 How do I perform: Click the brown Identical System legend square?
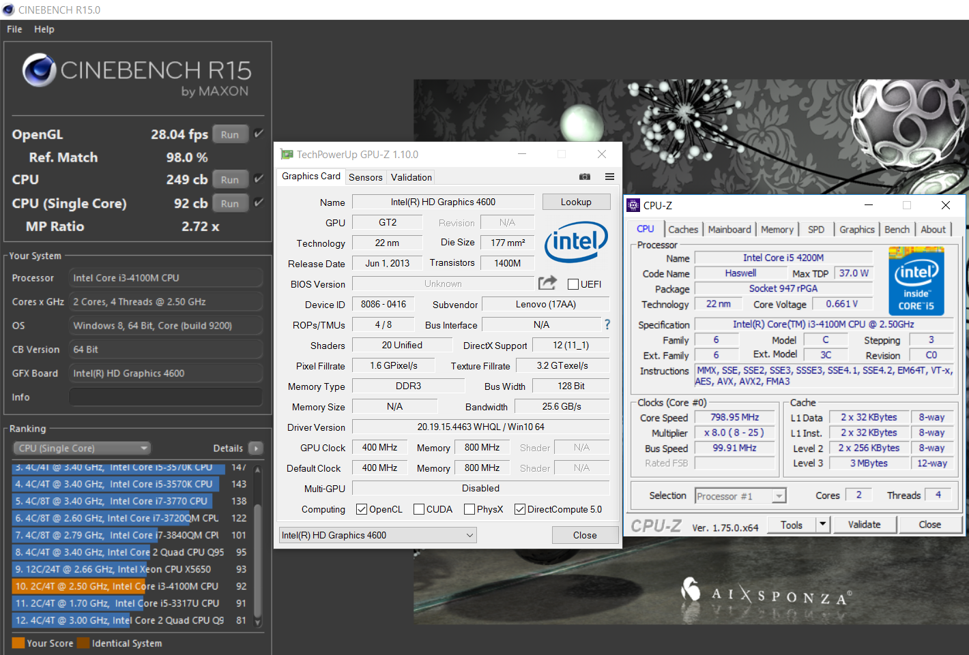click(x=83, y=643)
